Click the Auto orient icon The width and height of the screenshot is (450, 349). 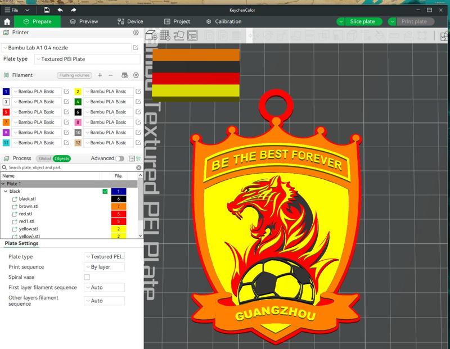(179, 35)
